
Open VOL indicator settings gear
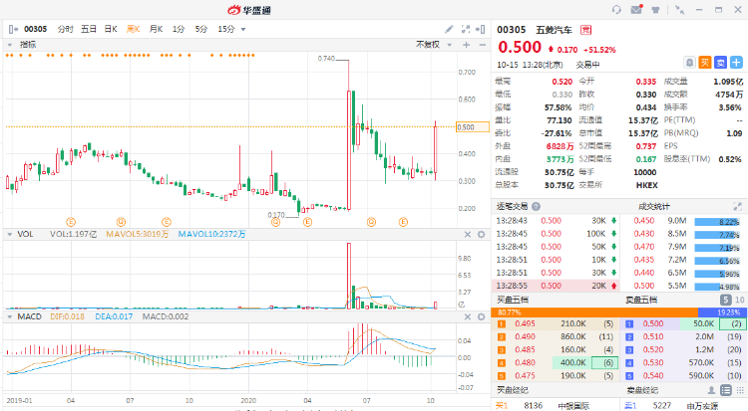[482, 234]
